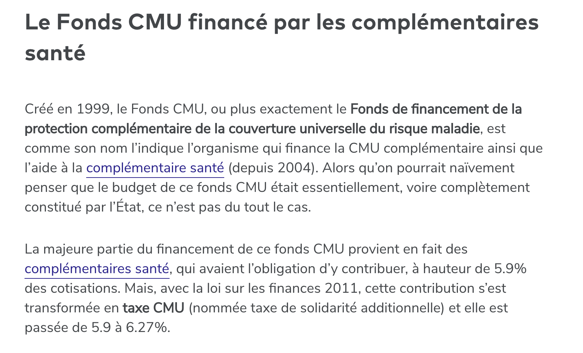Click the bold text "taxe CMU"

[153, 308]
